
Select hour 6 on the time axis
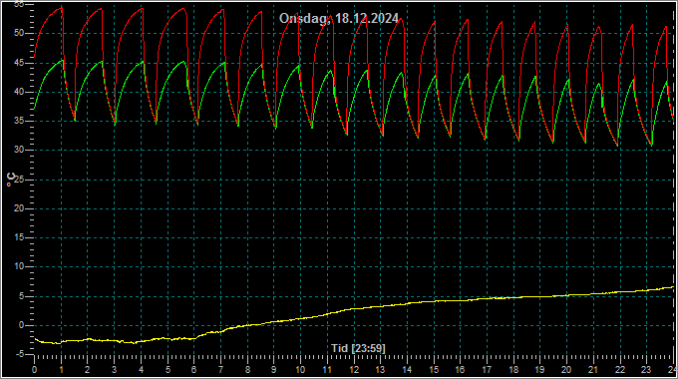pyautogui.click(x=193, y=370)
